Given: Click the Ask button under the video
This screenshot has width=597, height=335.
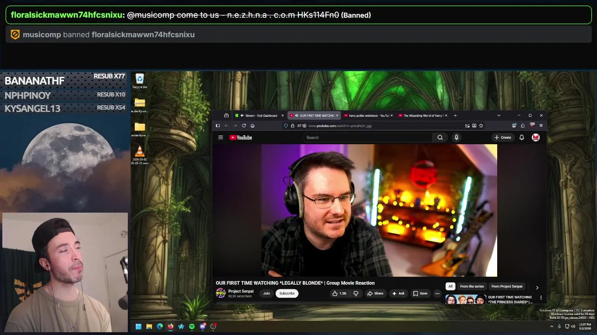Looking at the screenshot, I should tap(398, 293).
